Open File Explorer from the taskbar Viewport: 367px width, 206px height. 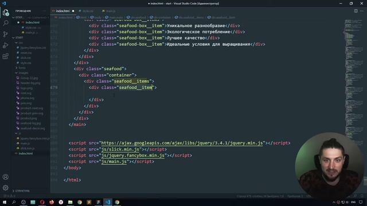click(x=70, y=202)
